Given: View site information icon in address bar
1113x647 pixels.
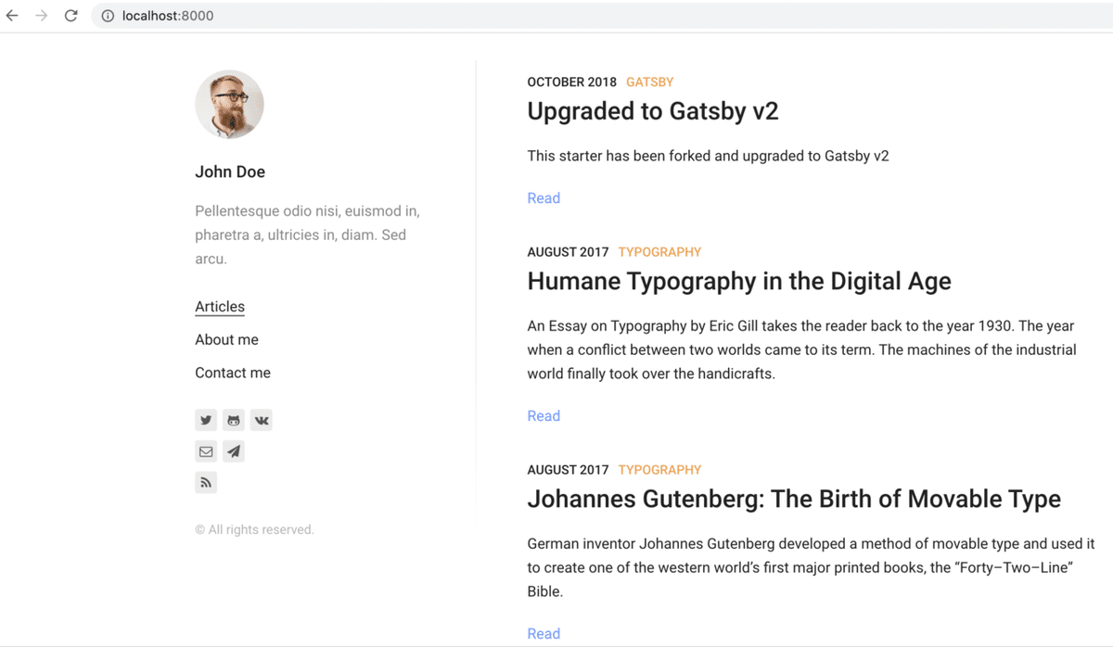Looking at the screenshot, I should click(108, 16).
